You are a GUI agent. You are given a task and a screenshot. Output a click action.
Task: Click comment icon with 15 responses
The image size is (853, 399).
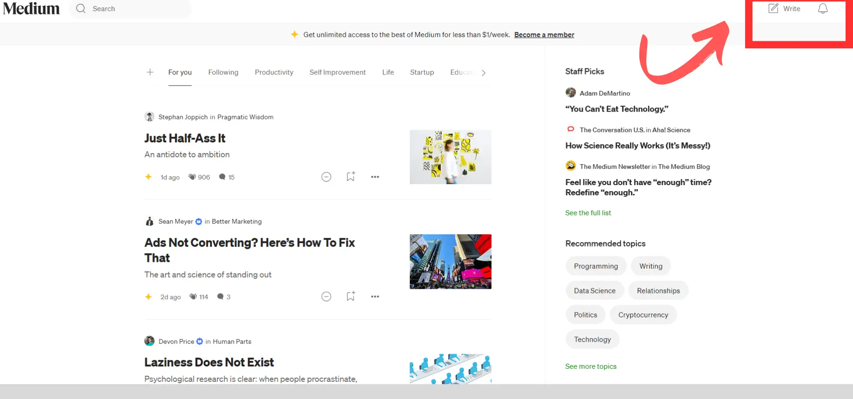pos(222,177)
